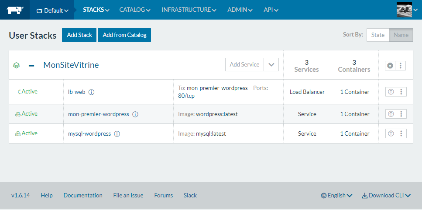Click the Rancher cow logo
The height and width of the screenshot is (210, 422).
pyautogui.click(x=15, y=10)
